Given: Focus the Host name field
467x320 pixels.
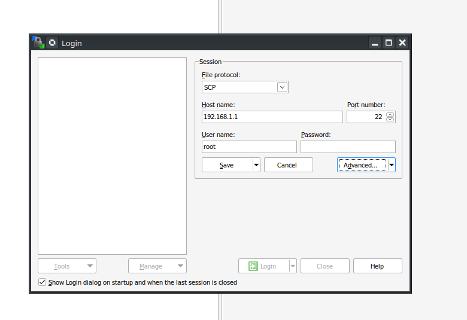Looking at the screenshot, I should pos(272,117).
